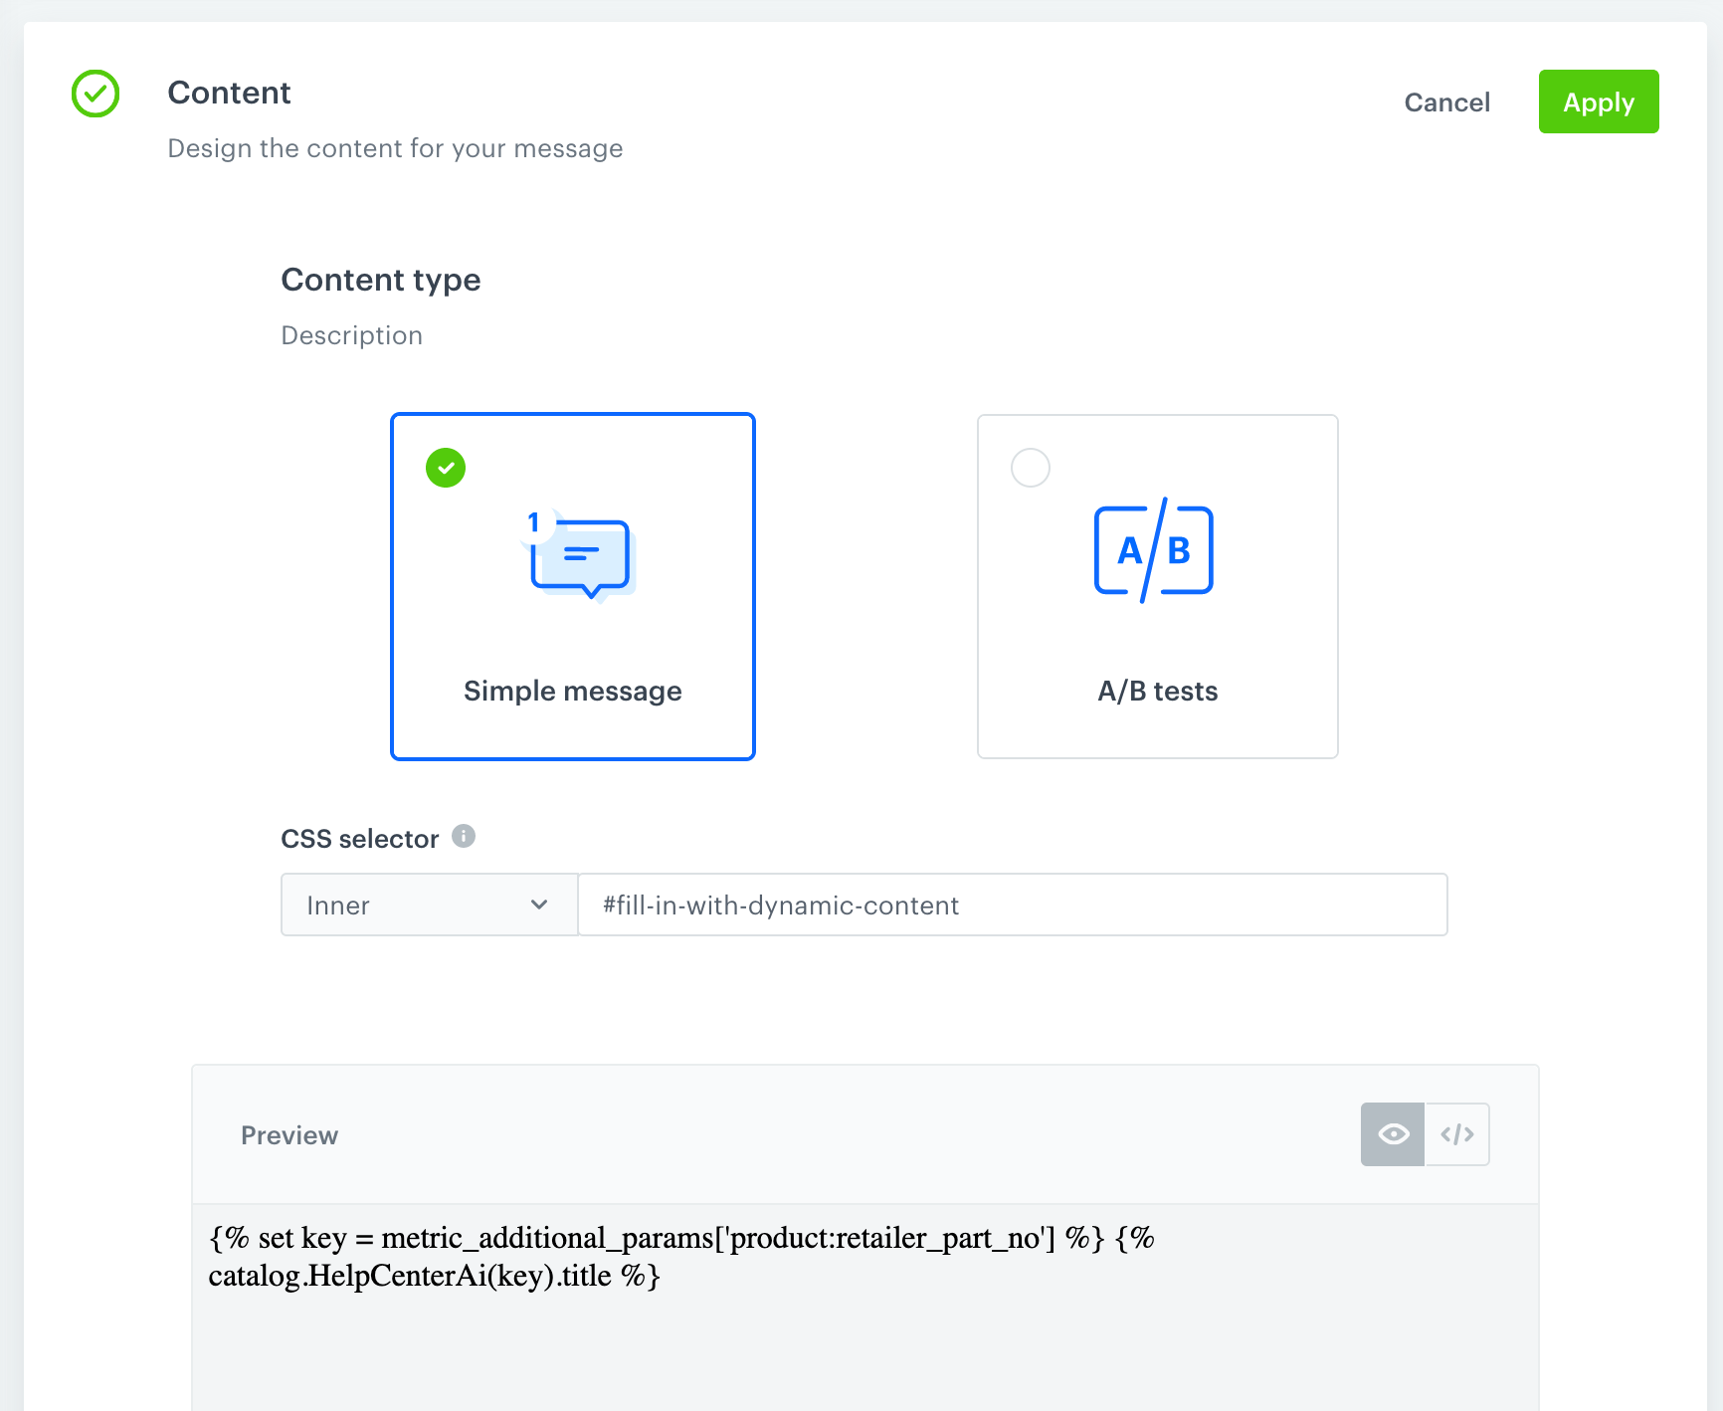Click the Apply button
The image size is (1723, 1411).
click(1598, 101)
